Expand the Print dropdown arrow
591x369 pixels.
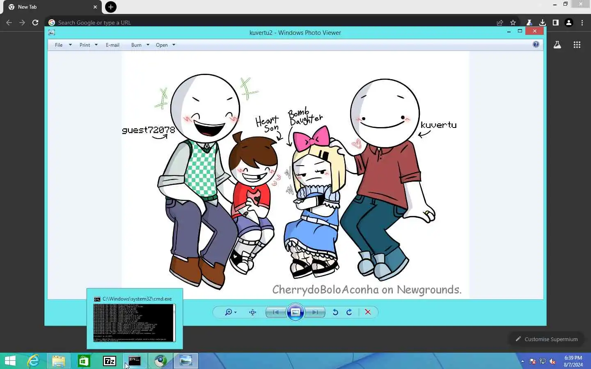[x=96, y=45]
